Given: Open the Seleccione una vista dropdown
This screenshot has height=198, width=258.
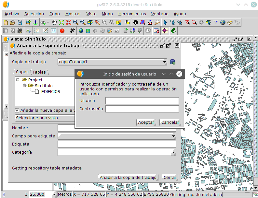Looking at the screenshot, I should pos(45,118).
